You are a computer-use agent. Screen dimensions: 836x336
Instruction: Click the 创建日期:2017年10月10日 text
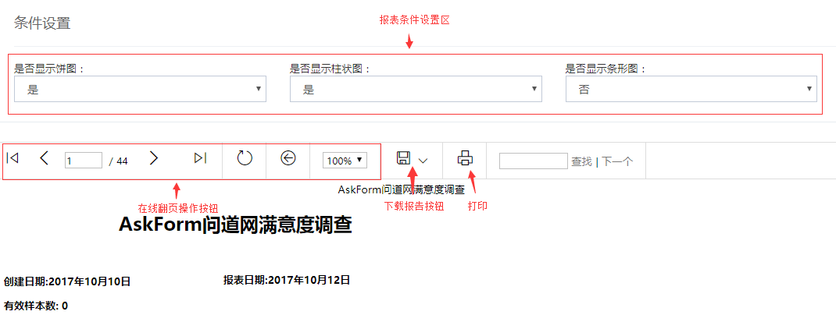(x=67, y=281)
